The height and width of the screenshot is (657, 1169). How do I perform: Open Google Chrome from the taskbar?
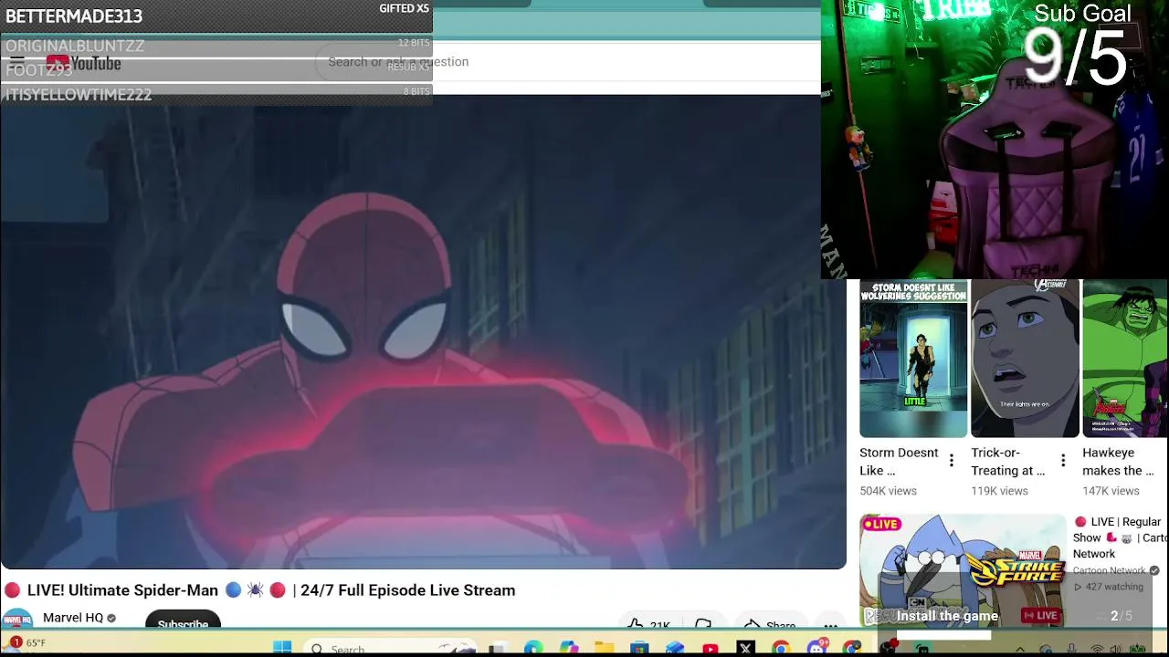point(781,648)
